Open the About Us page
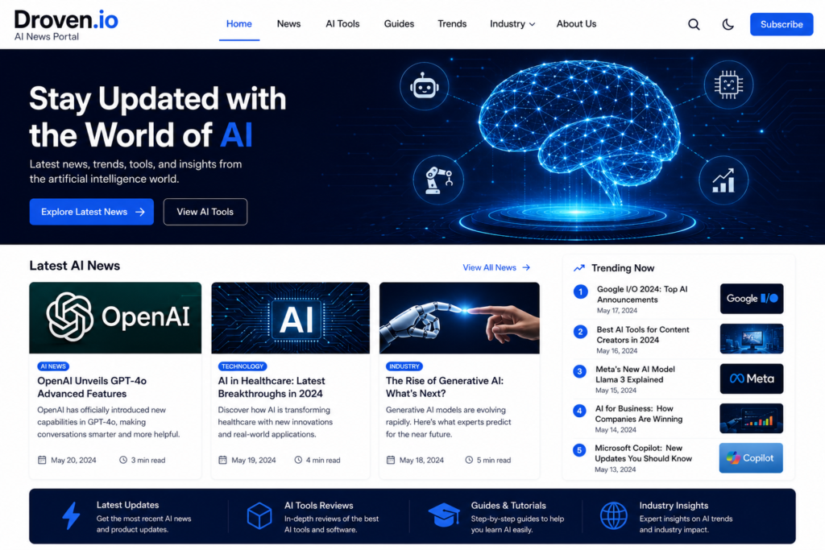Screen dimensions: 825x550 [576, 23]
